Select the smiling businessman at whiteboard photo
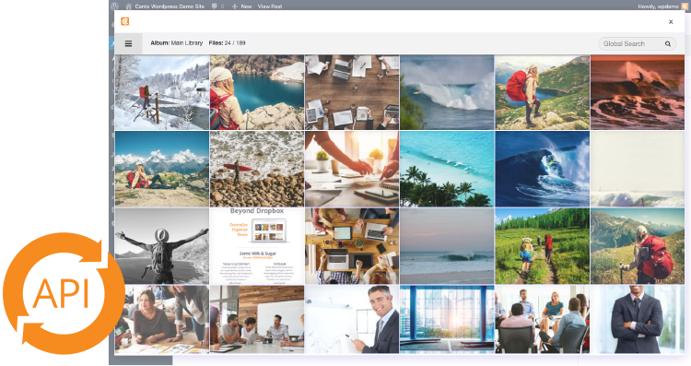691x366 pixels. (352, 319)
